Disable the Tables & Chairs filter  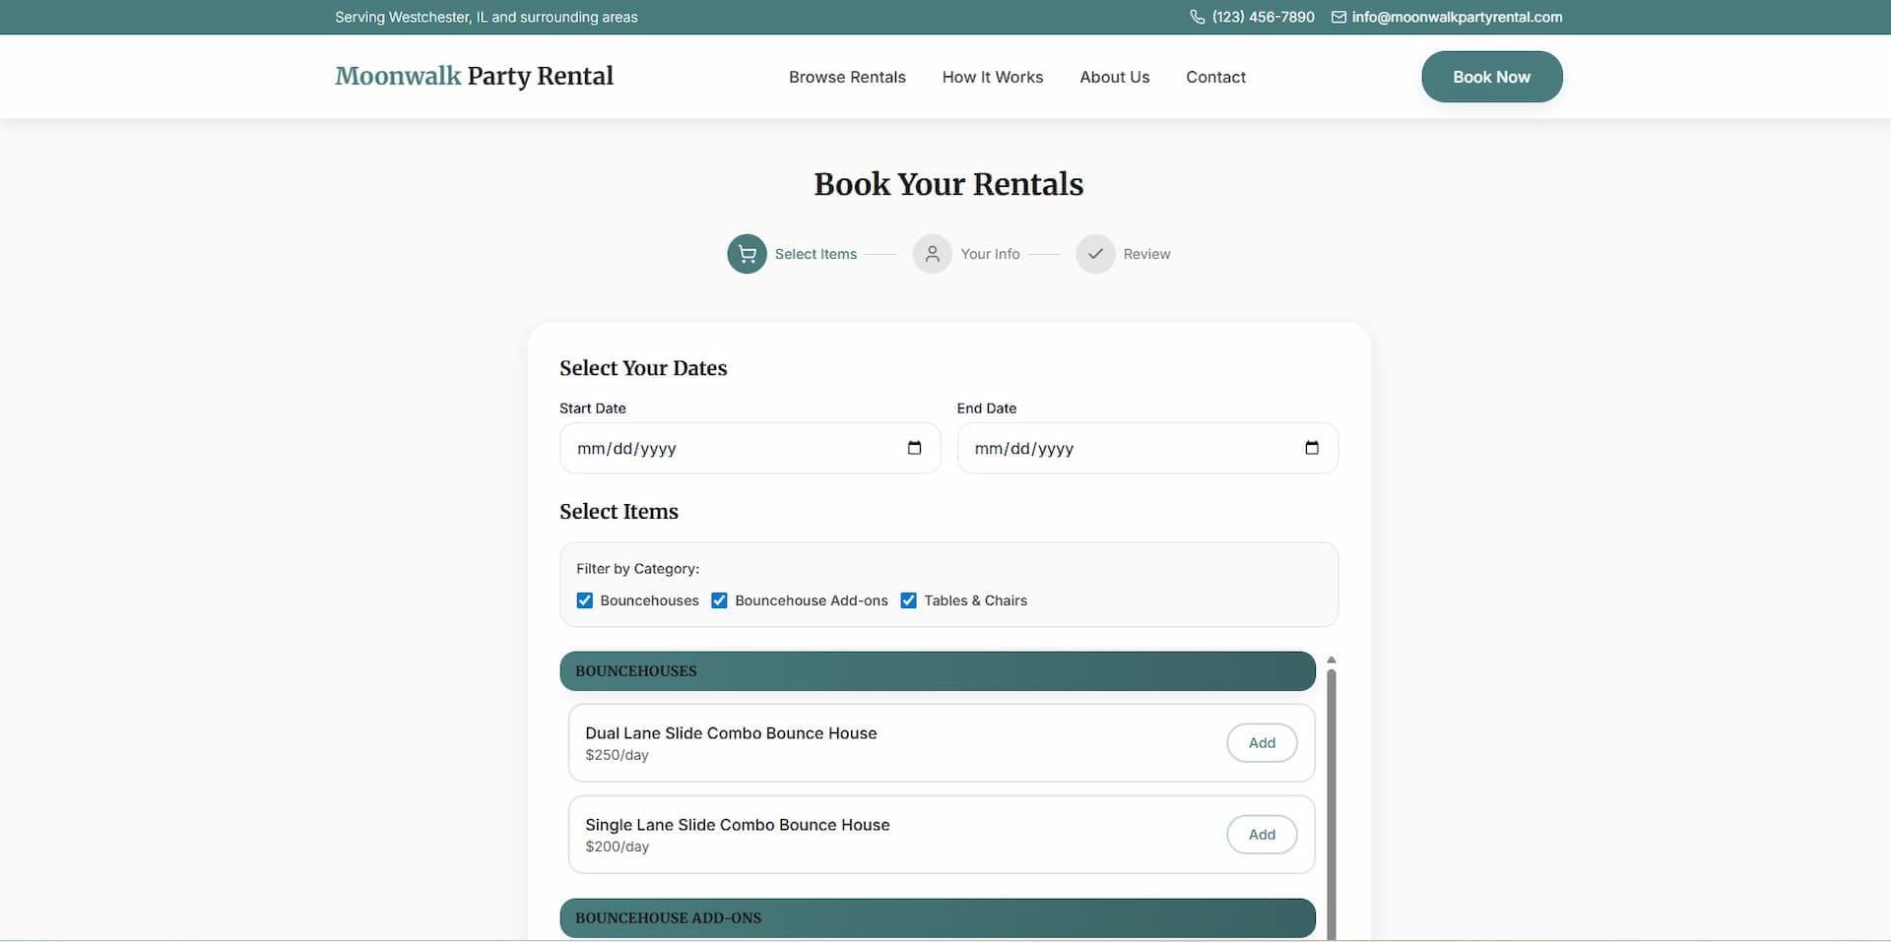pos(908,600)
